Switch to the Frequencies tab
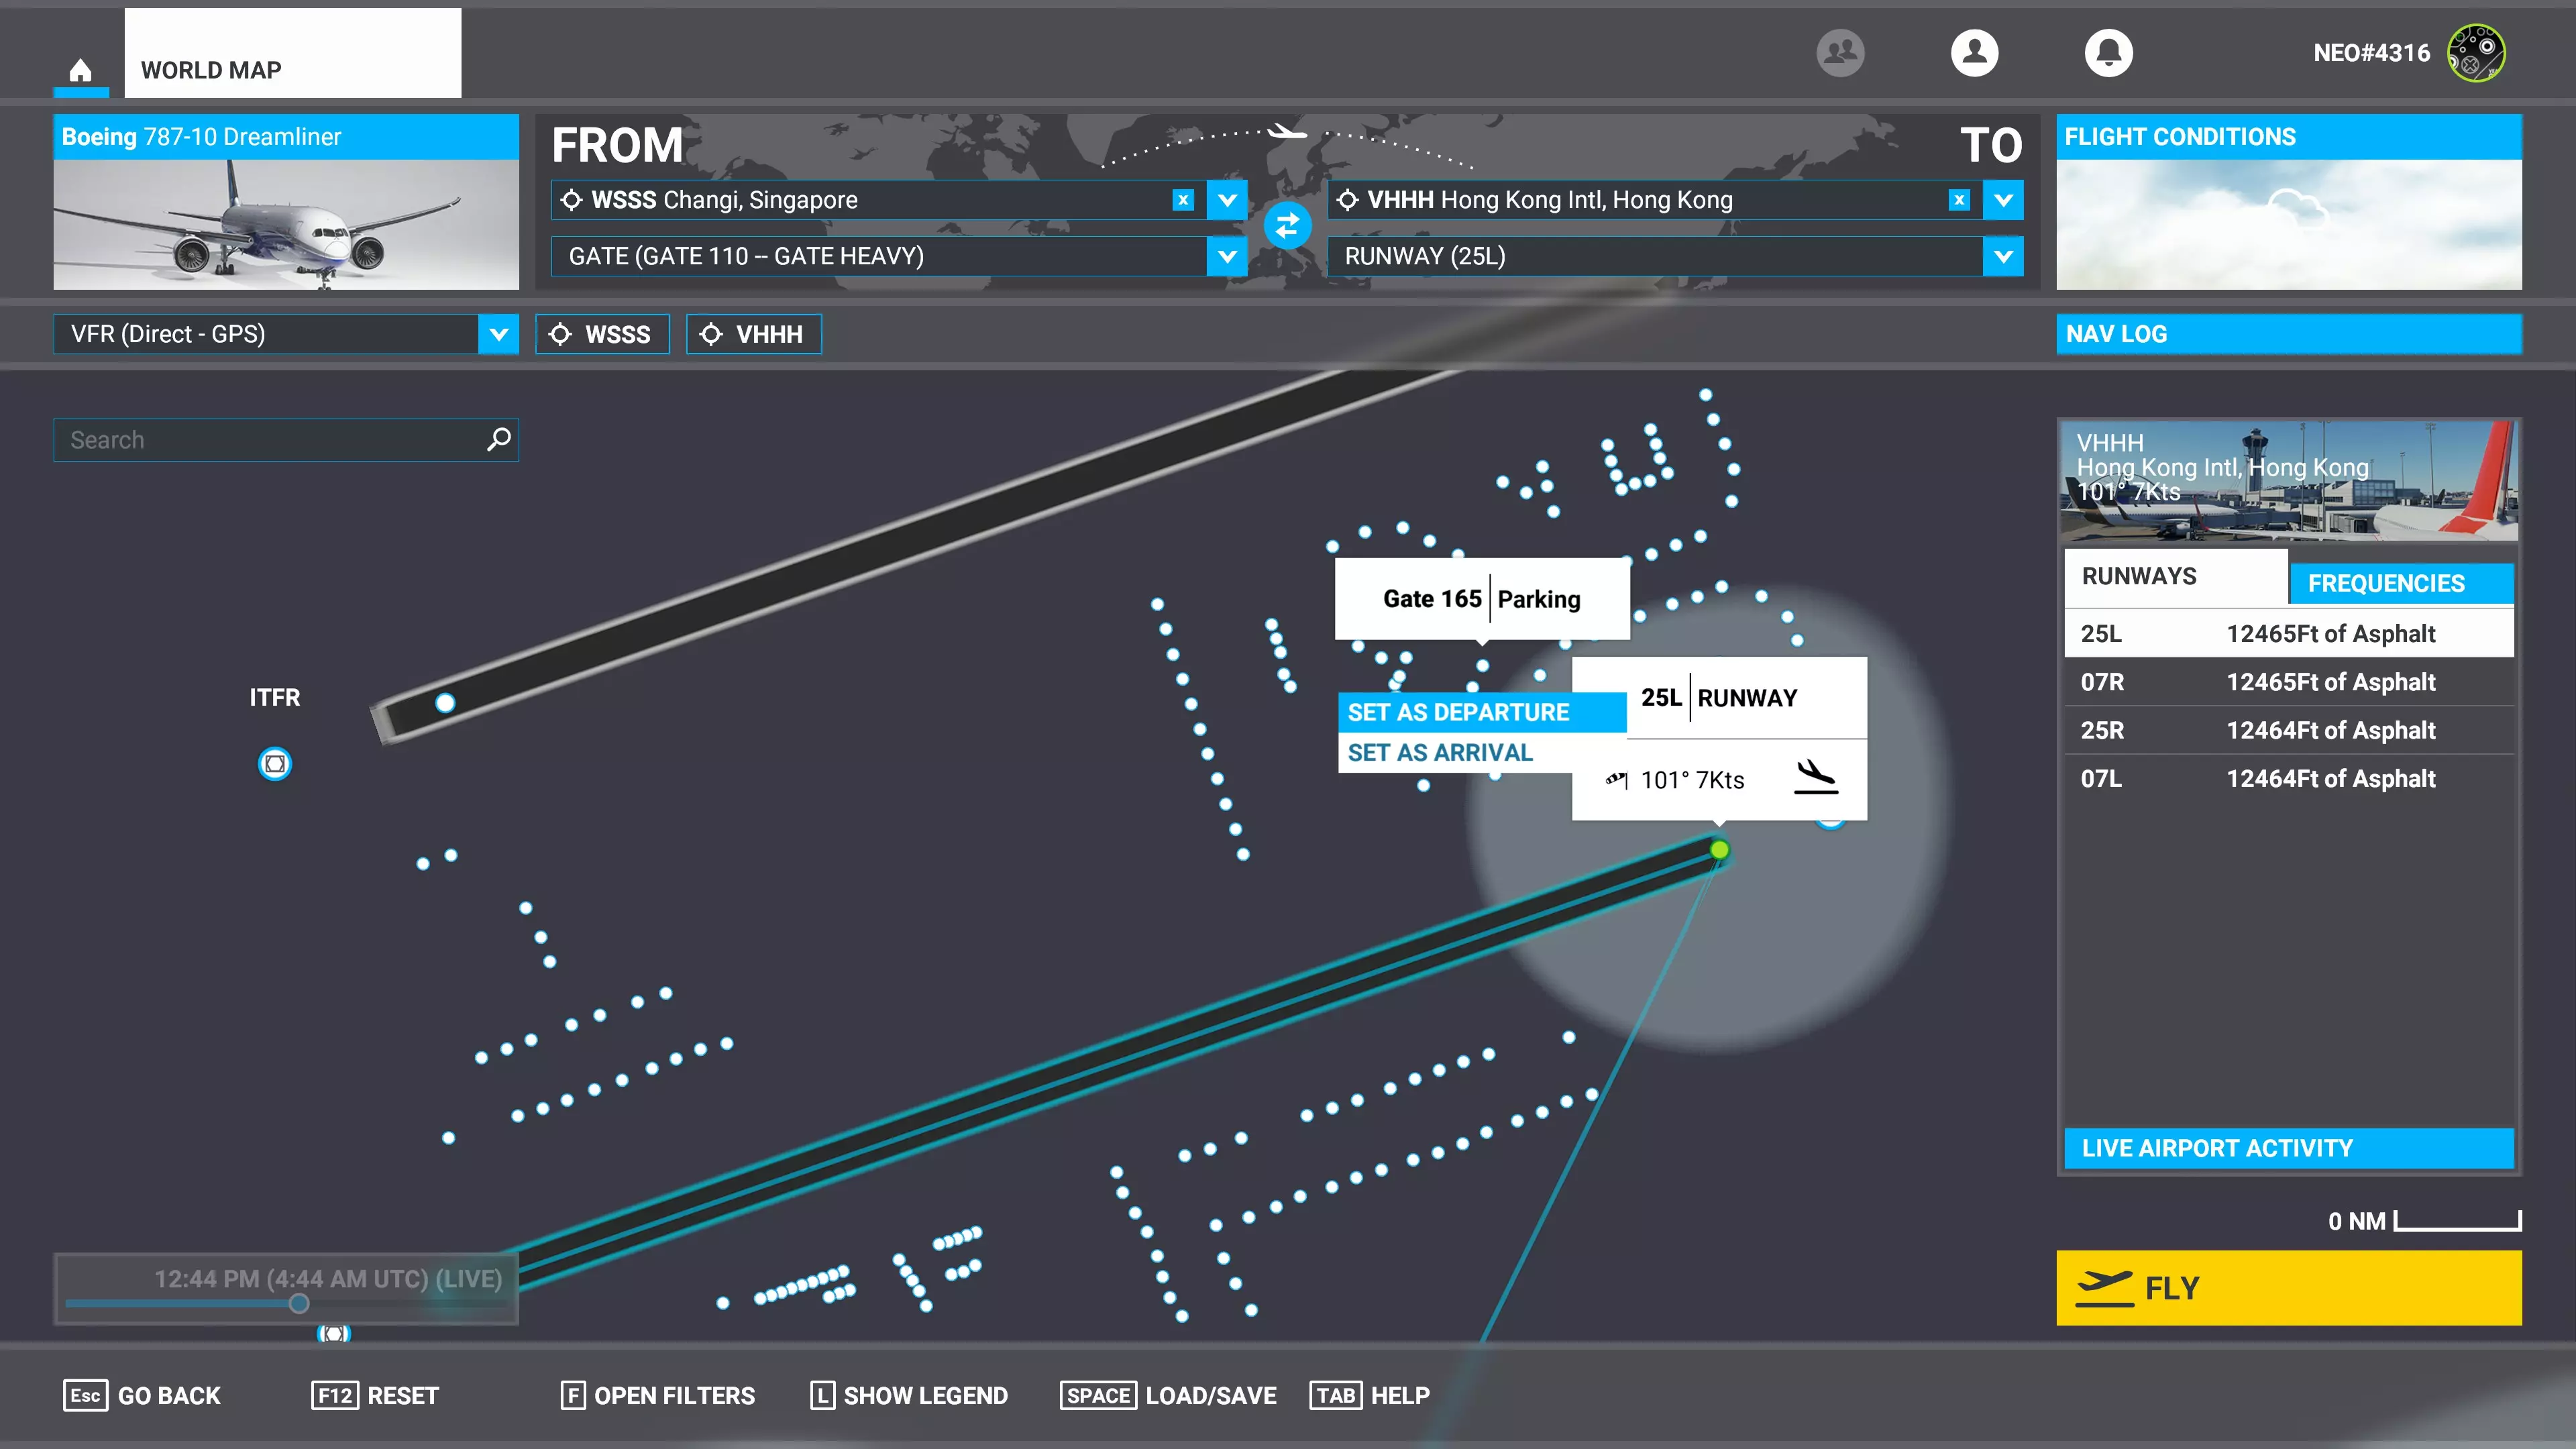 2400,583
